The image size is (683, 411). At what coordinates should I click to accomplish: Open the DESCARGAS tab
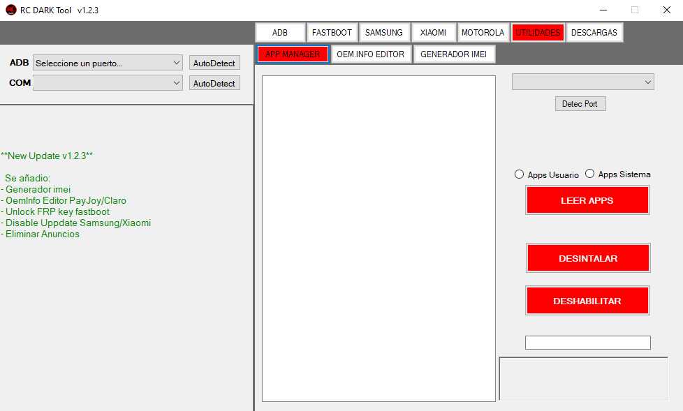pos(594,33)
